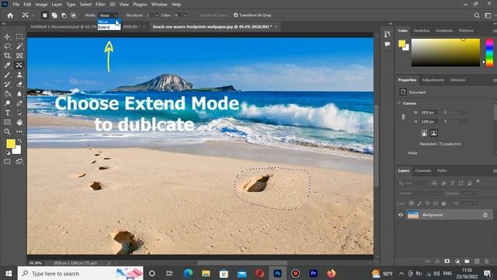The height and width of the screenshot is (280, 497).
Task: Choose Extend in Mode dropdown list
Action: click(x=109, y=28)
